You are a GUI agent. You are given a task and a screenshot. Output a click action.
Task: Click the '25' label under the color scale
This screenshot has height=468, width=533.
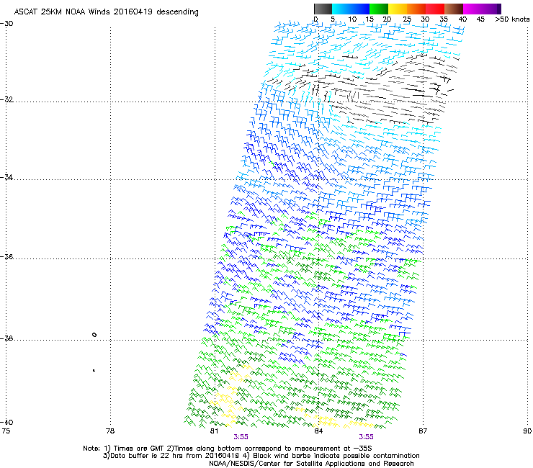point(407,19)
